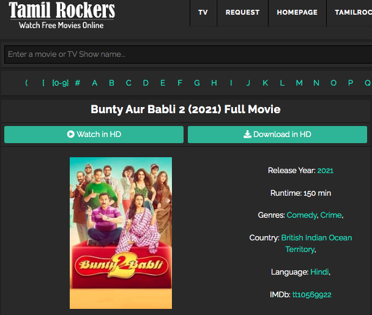The height and width of the screenshot is (315, 372).
Task: Open the Crime genre link
Action: click(x=331, y=215)
